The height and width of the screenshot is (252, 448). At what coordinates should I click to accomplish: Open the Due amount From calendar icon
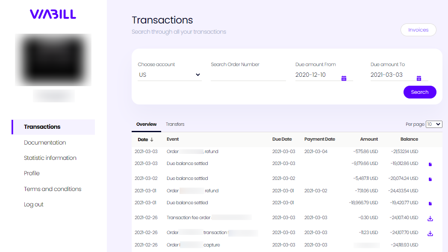(x=344, y=78)
